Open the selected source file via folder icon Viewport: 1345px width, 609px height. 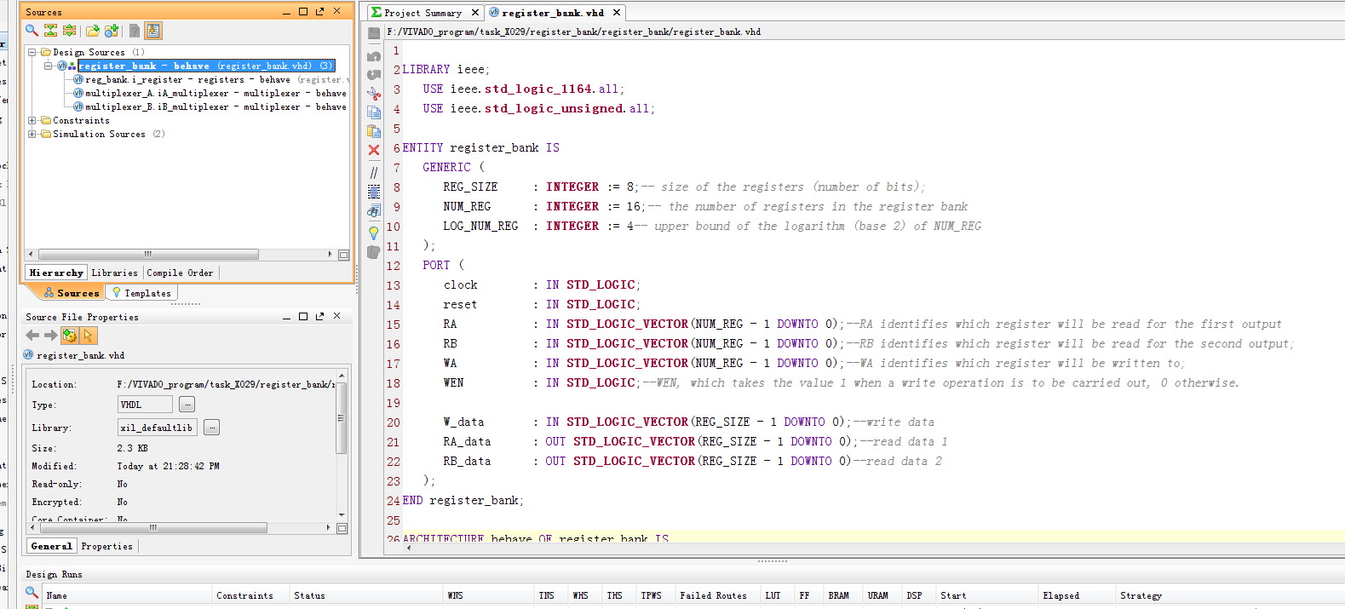tap(92, 31)
